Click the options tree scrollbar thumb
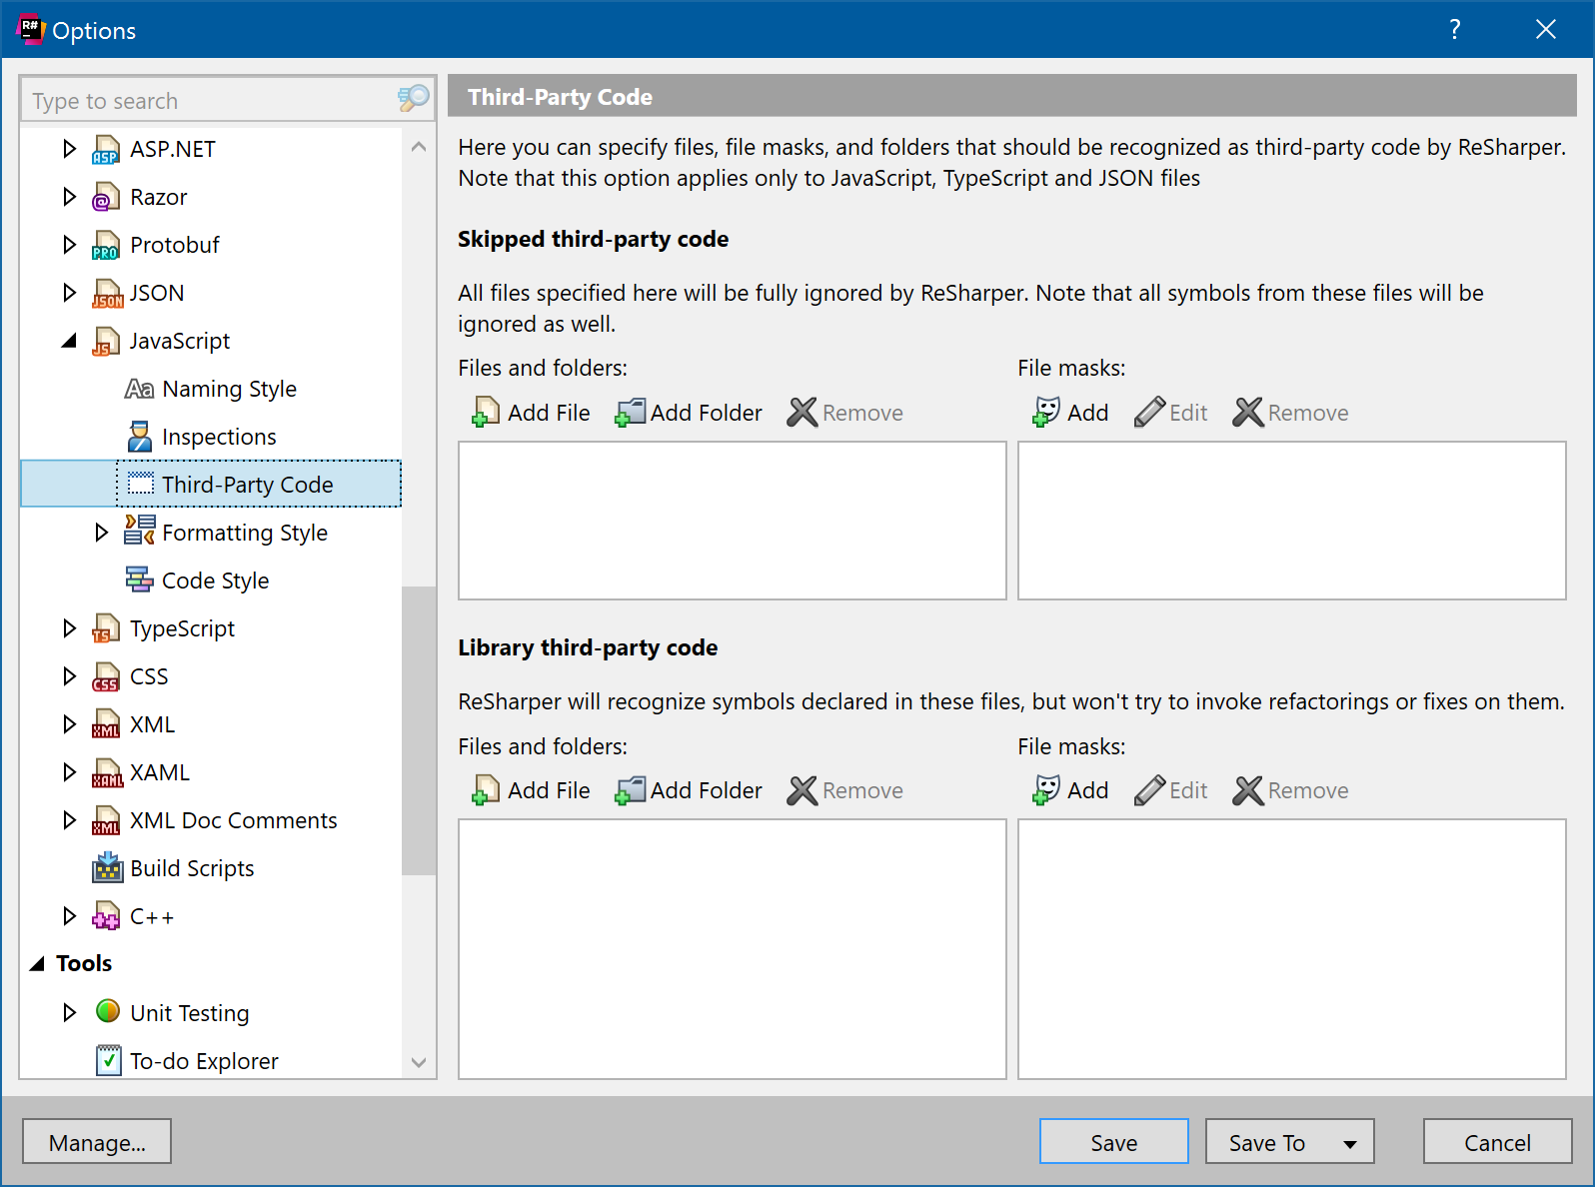This screenshot has height=1187, width=1595. pyautogui.click(x=419, y=730)
